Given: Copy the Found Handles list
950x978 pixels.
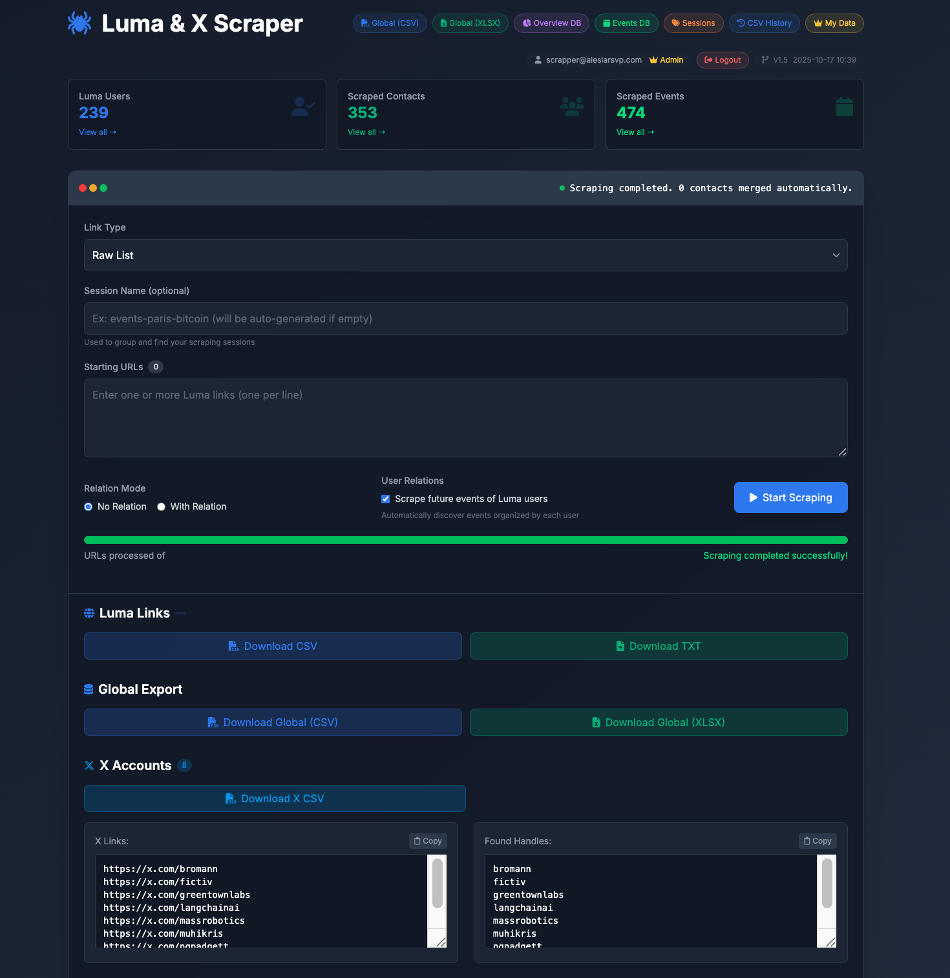Looking at the screenshot, I should point(818,841).
